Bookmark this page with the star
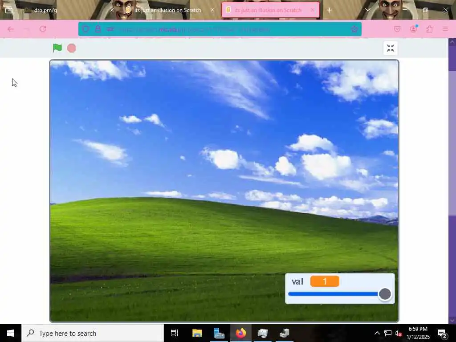The height and width of the screenshot is (342, 456). (354, 29)
